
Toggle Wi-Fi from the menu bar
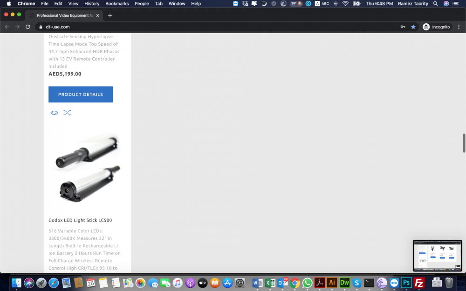345,4
